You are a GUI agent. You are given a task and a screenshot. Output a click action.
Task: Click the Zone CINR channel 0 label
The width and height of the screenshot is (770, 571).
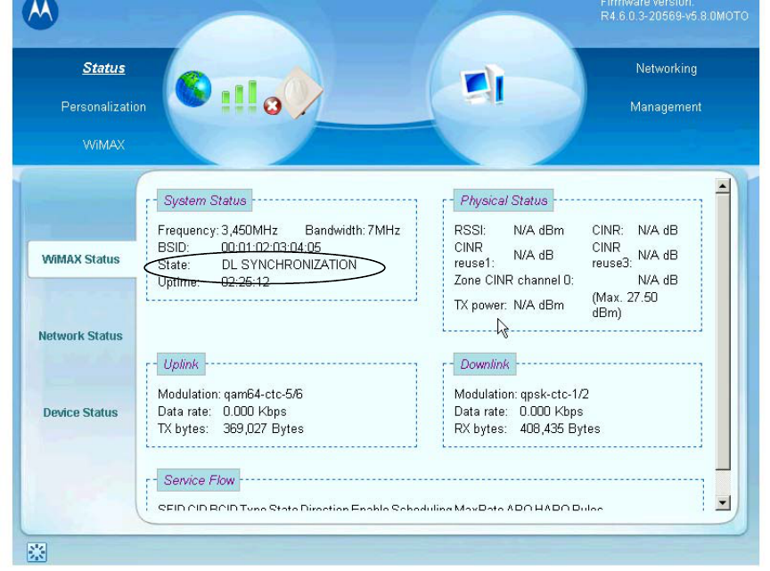click(x=513, y=280)
